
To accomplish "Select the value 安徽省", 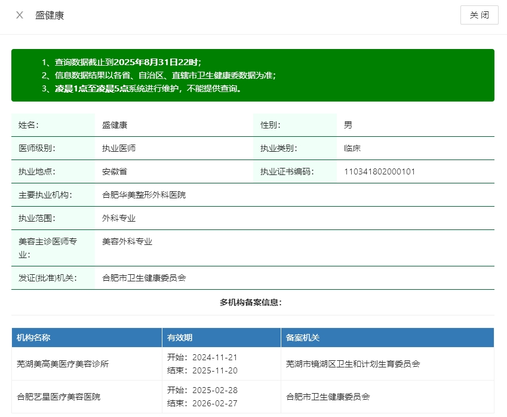I will point(115,171).
